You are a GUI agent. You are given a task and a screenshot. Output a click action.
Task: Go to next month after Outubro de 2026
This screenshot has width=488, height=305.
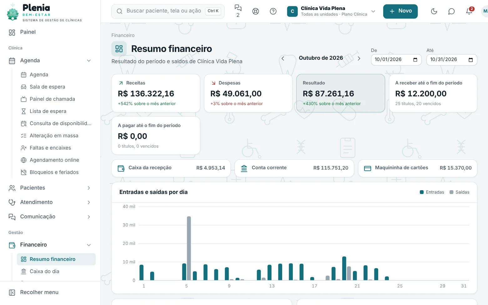pos(359,58)
